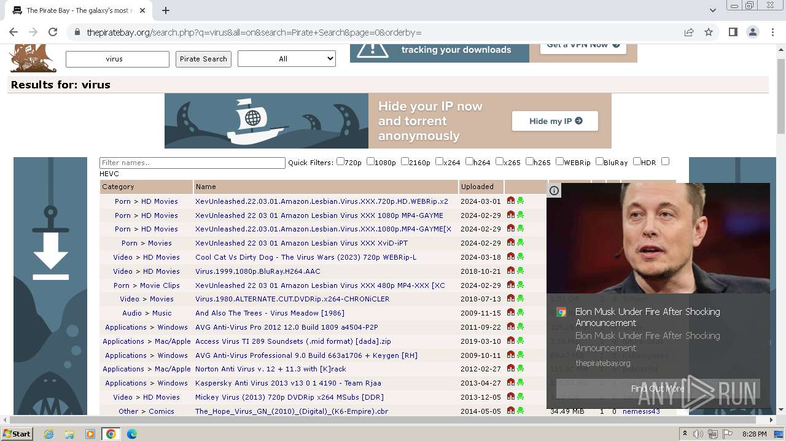
Task: Click the clock showing 8:28 PM
Action: [x=754, y=434]
